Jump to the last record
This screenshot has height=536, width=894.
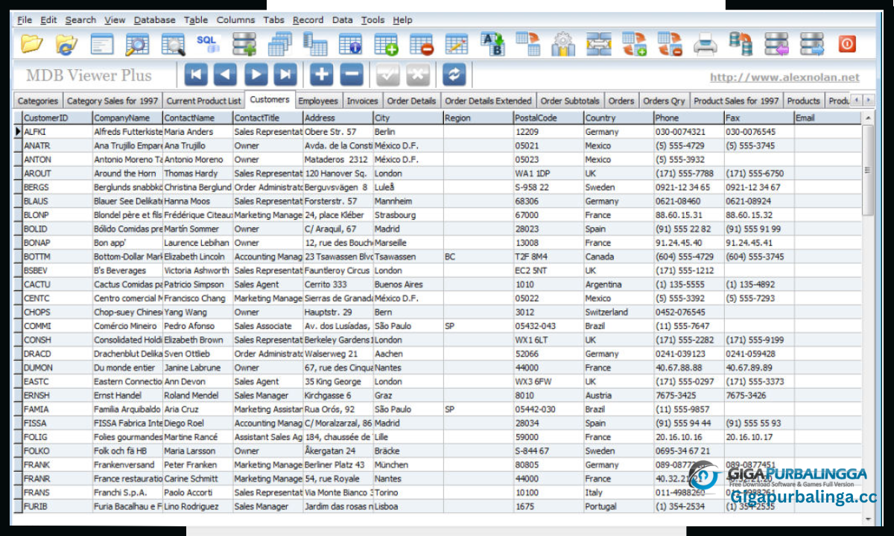285,75
